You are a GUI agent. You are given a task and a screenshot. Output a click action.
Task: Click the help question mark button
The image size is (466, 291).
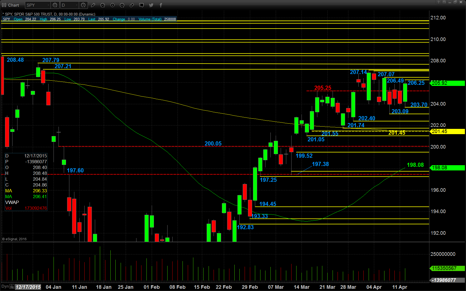[x=439, y=2]
